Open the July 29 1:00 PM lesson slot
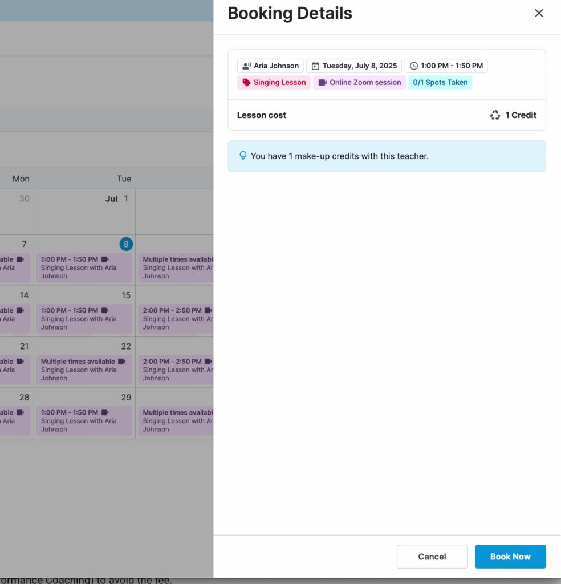The image size is (561, 584). [84, 421]
